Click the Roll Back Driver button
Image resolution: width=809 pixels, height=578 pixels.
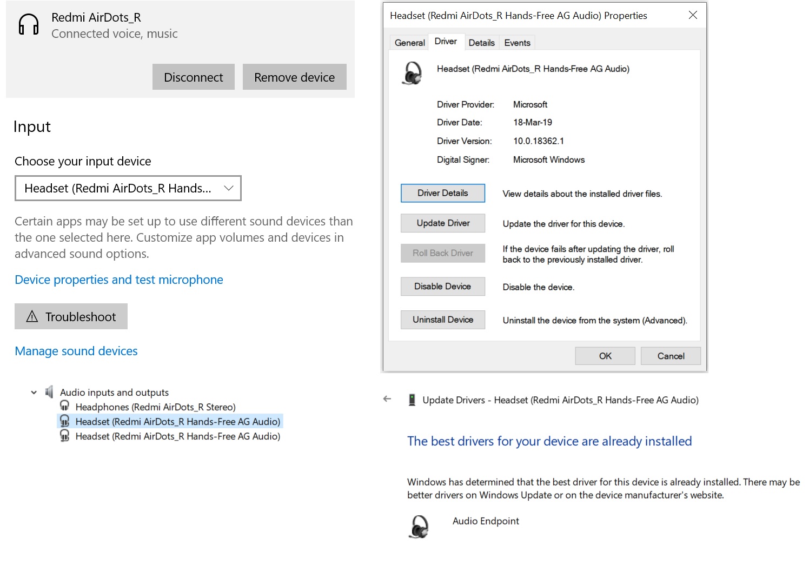[443, 253]
